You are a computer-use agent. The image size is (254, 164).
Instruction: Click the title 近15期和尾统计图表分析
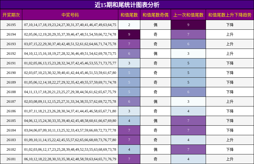(127, 5)
